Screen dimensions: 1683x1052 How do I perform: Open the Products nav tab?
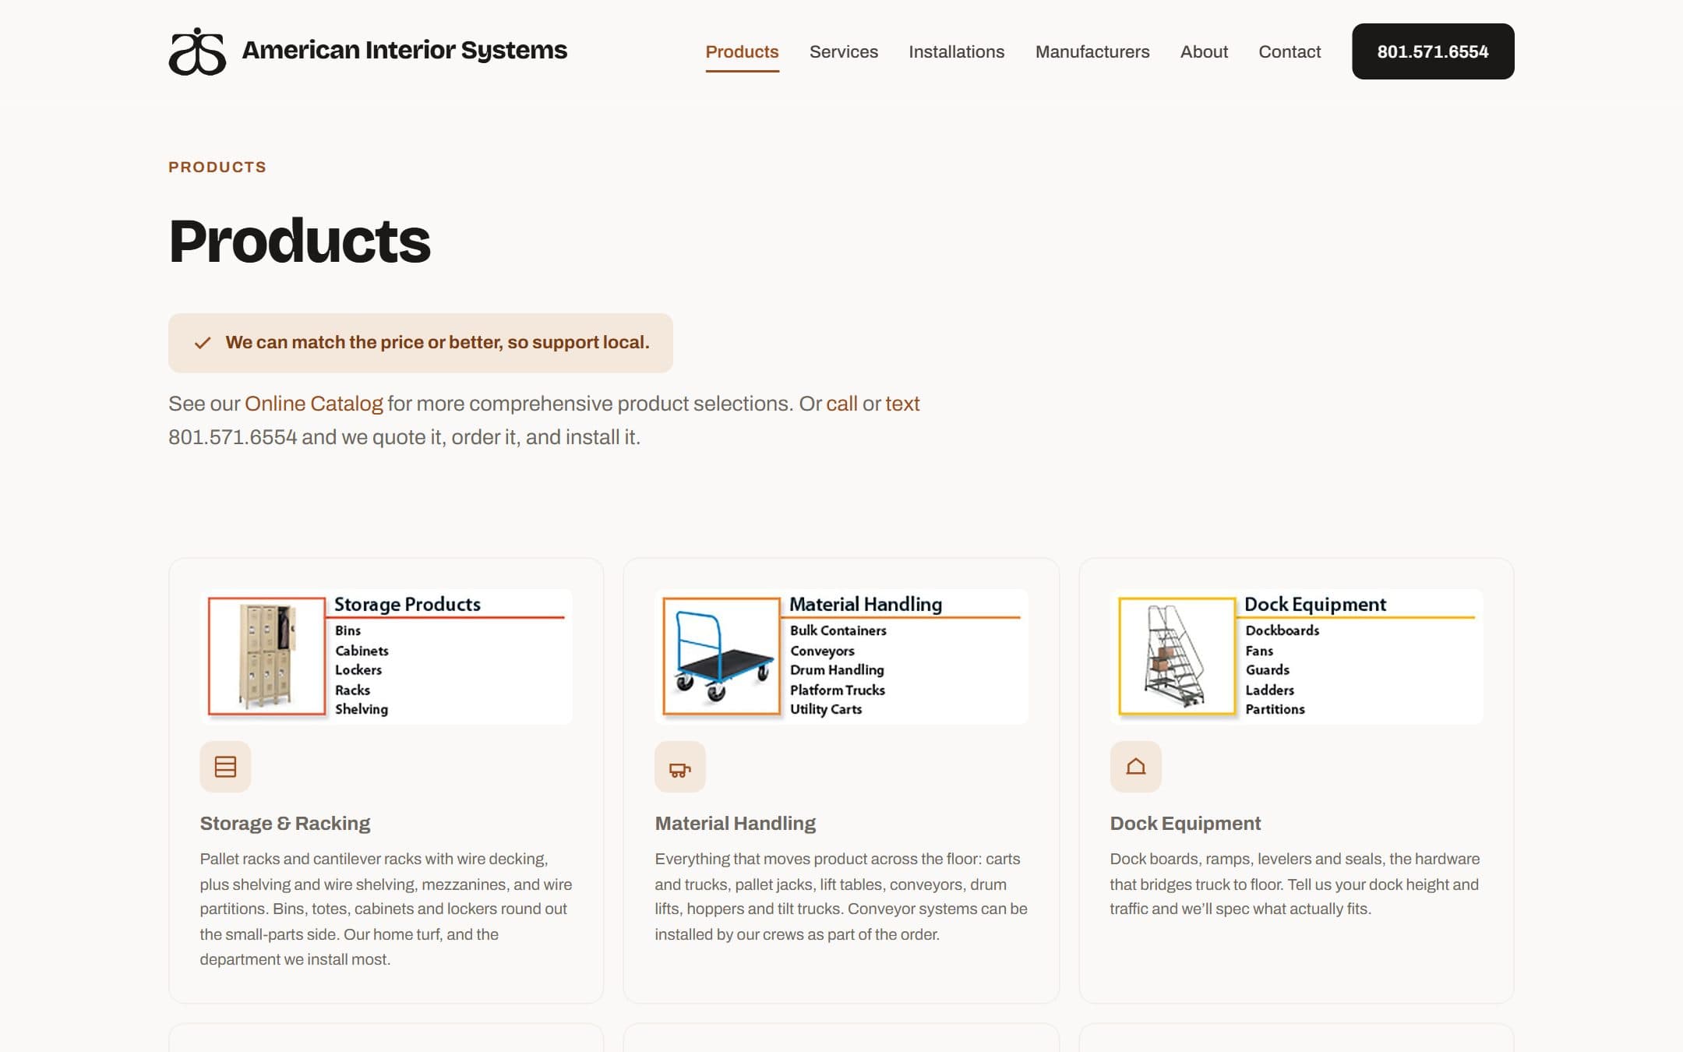pyautogui.click(x=742, y=51)
